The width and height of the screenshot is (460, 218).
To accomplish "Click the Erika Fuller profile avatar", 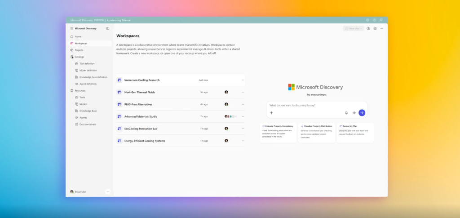I will click(72, 191).
